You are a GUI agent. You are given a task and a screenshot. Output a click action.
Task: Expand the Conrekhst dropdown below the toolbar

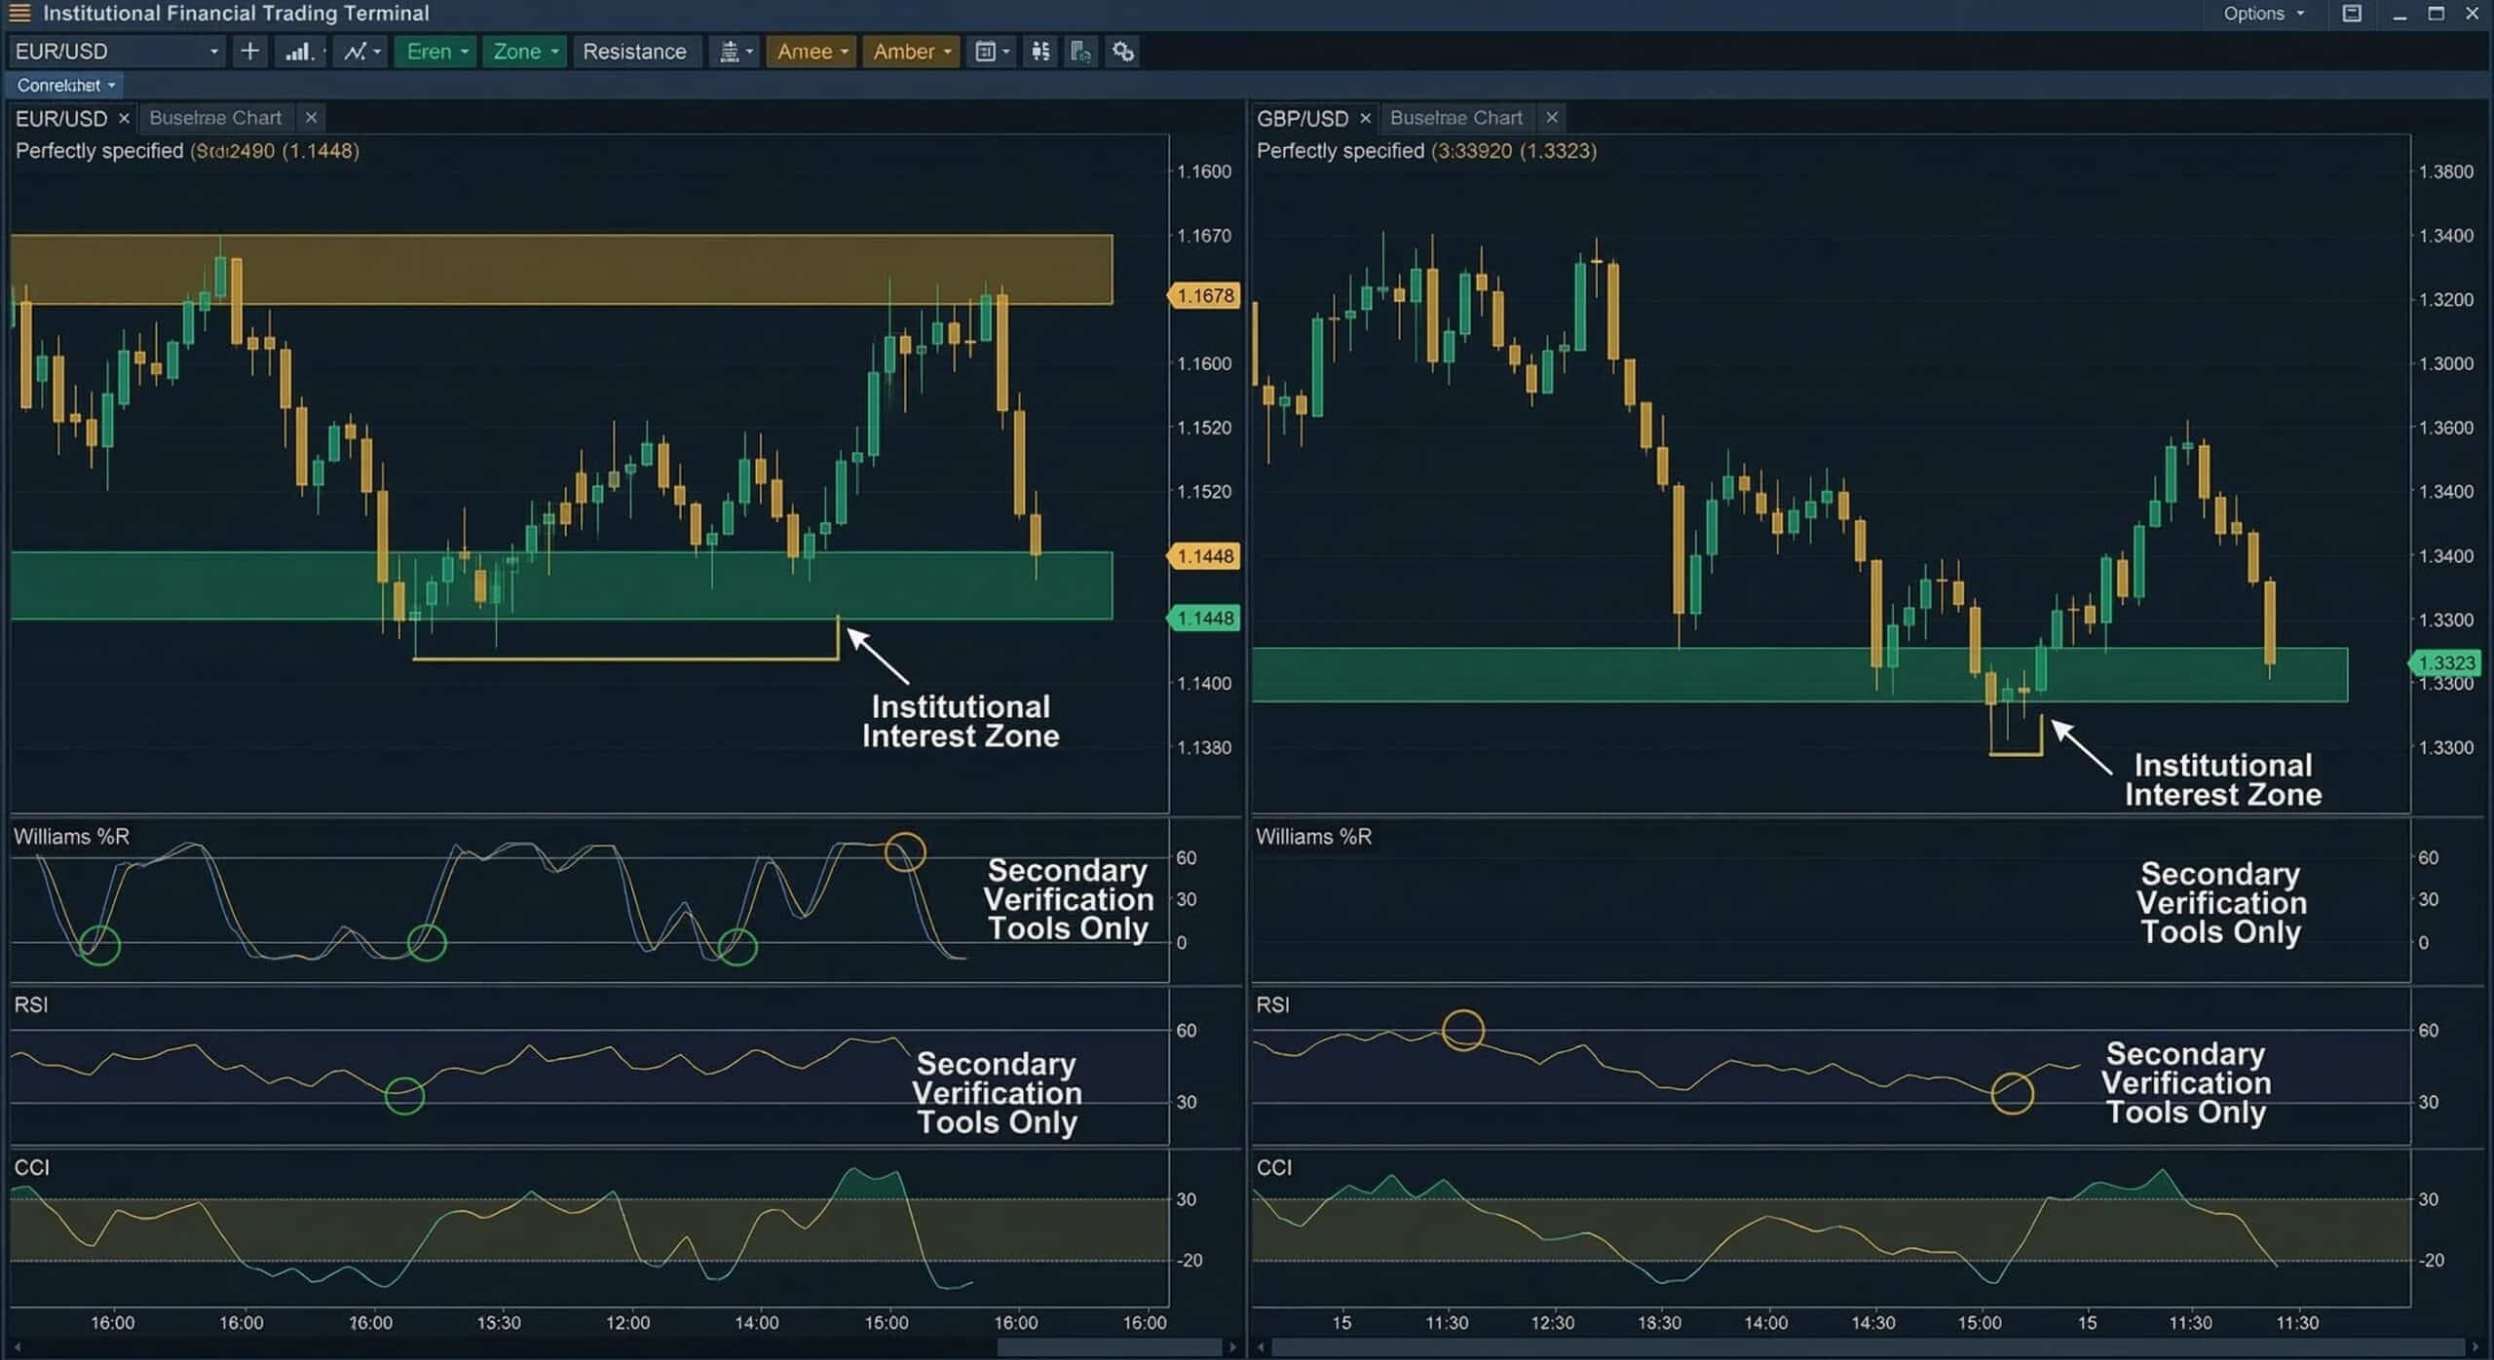tap(64, 85)
